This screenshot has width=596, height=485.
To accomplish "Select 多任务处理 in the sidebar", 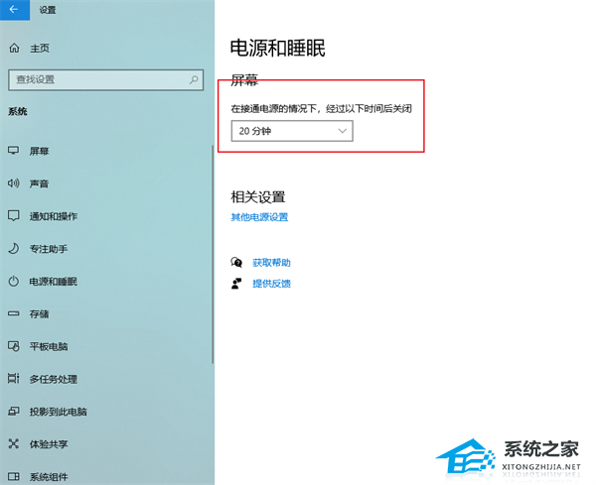I will tap(54, 379).
